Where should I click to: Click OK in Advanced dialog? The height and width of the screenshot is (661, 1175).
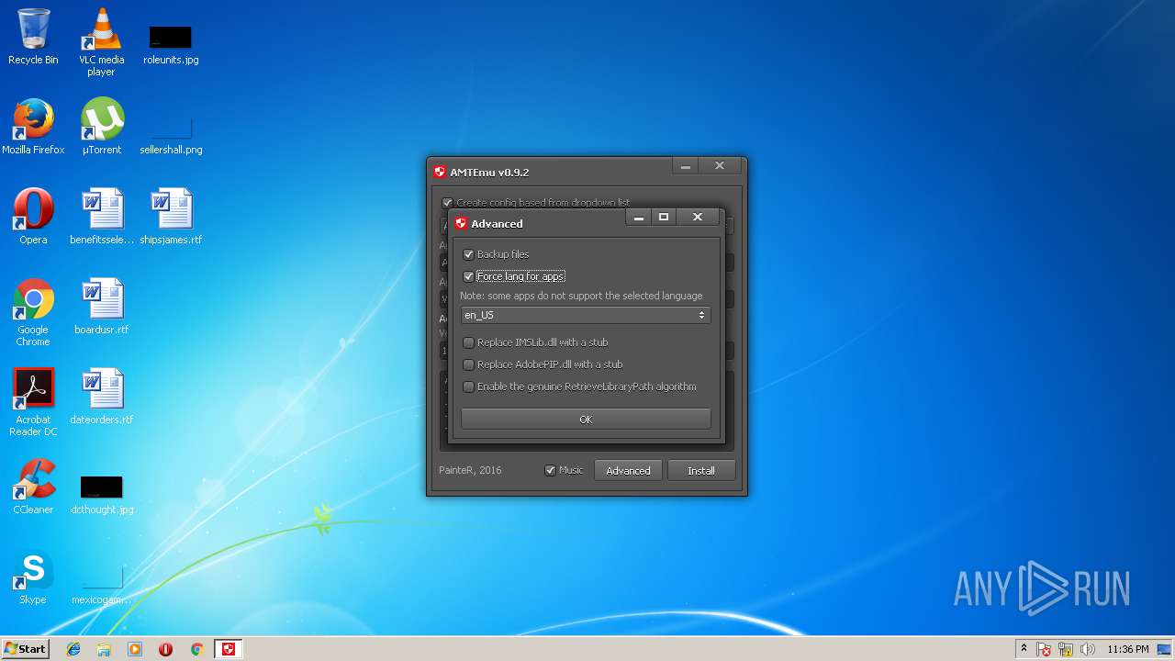tap(586, 419)
